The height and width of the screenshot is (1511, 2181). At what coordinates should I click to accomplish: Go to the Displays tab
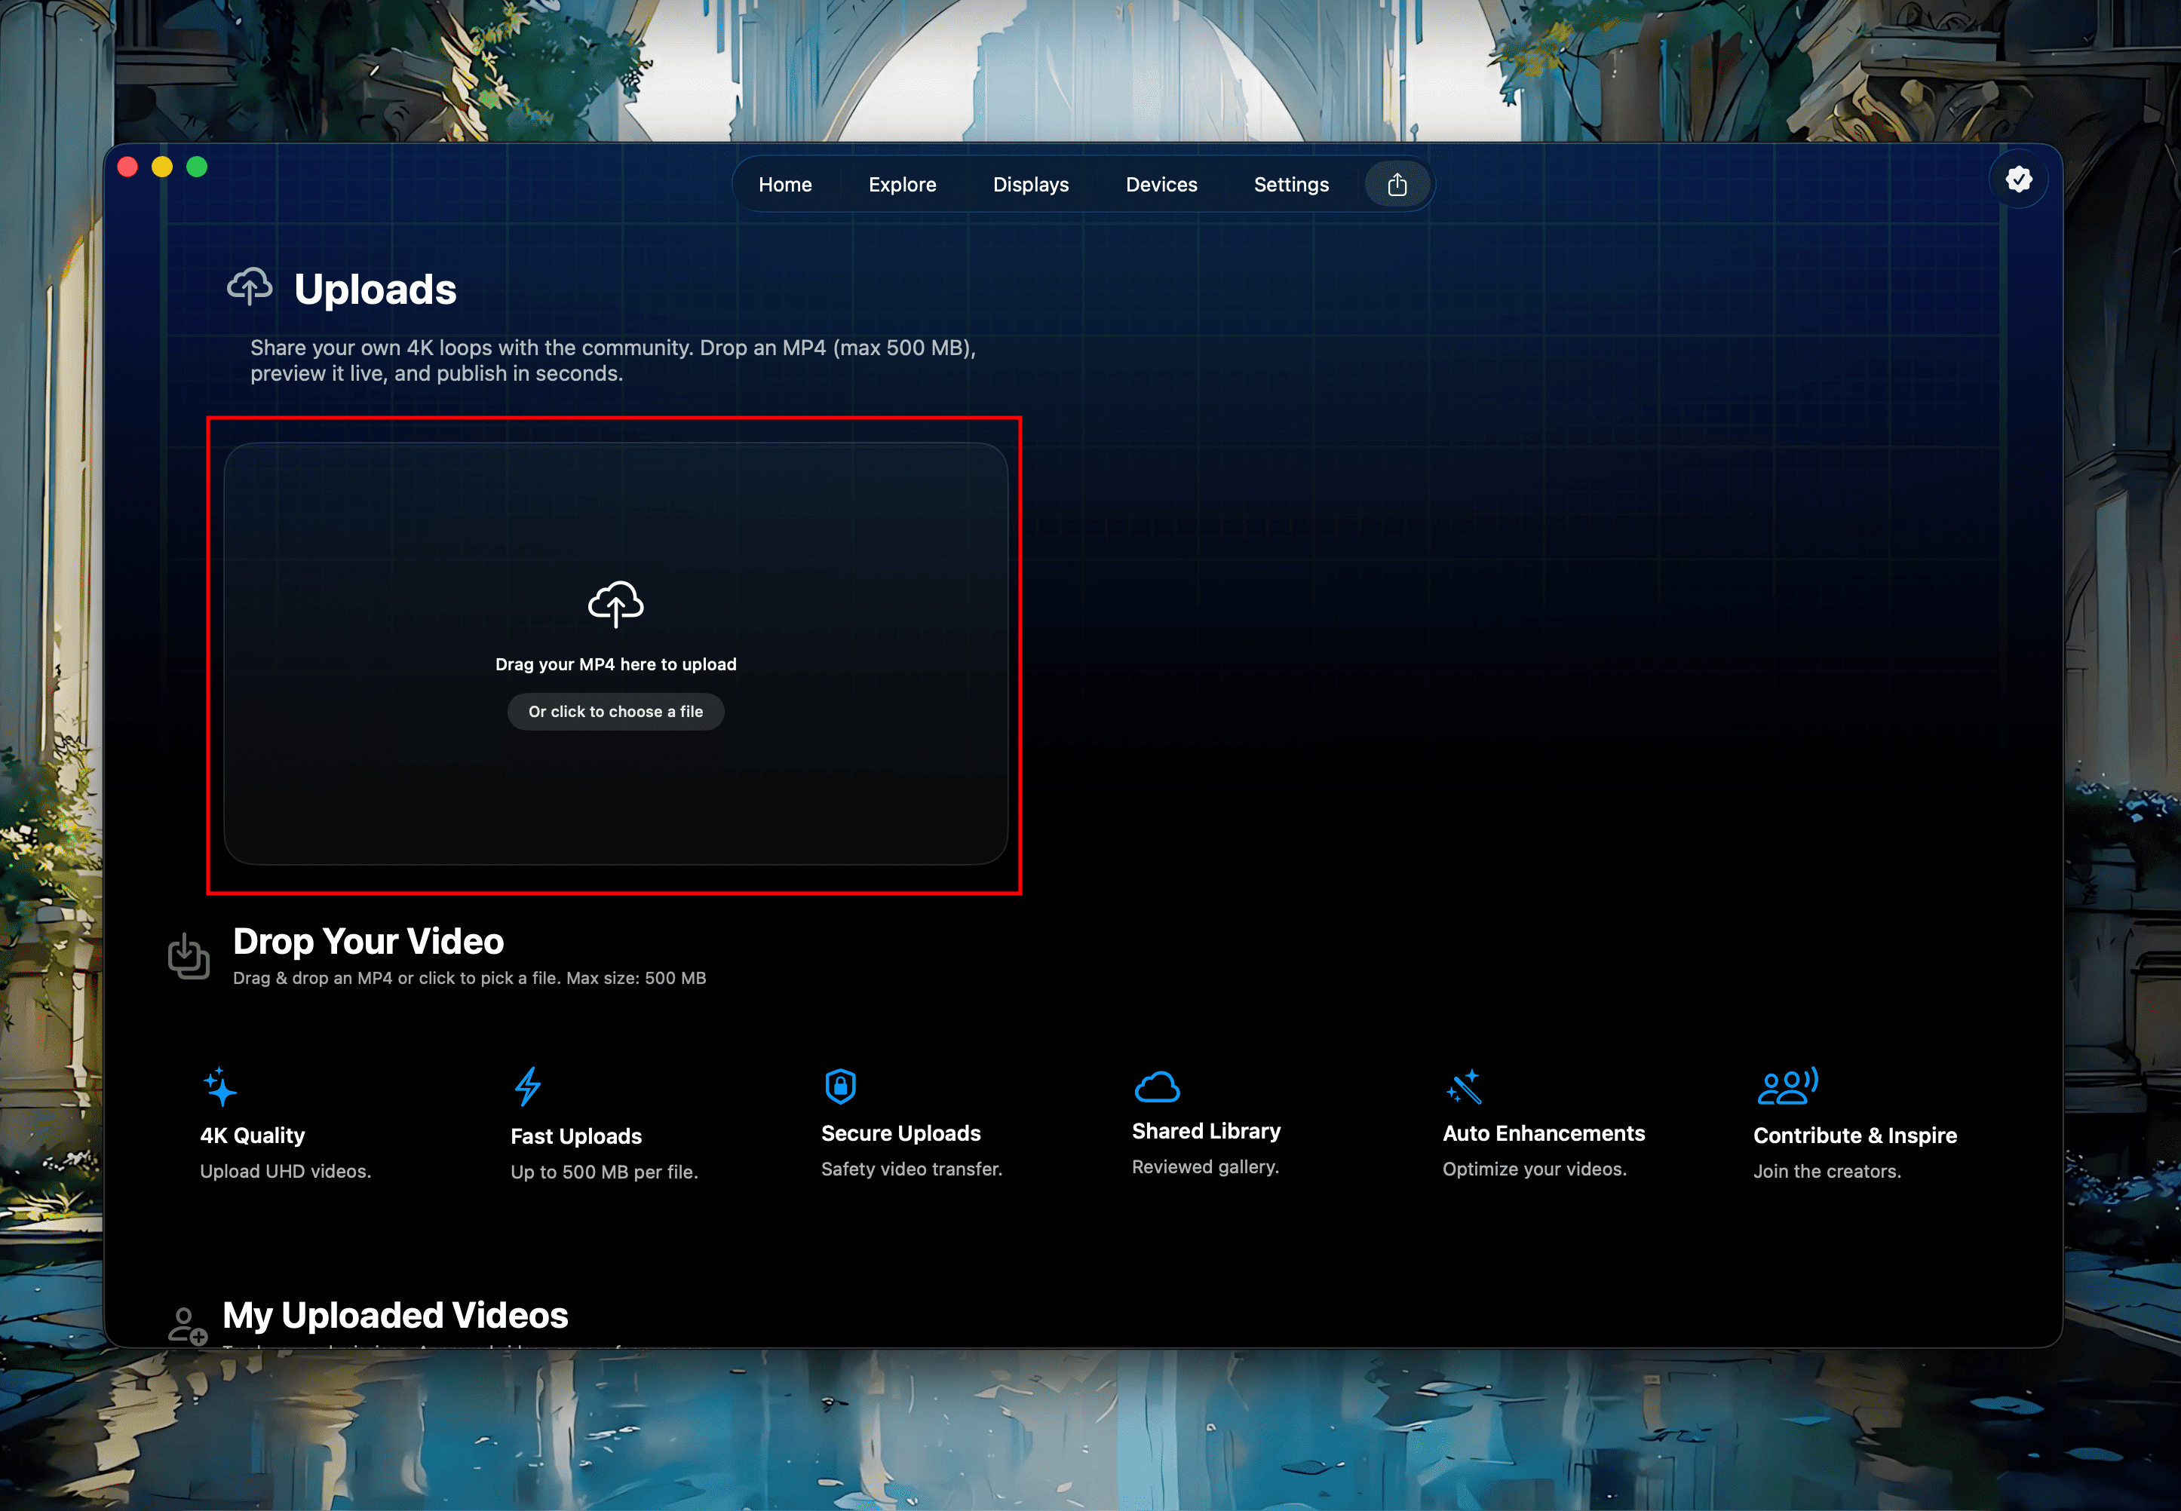pos(1030,185)
